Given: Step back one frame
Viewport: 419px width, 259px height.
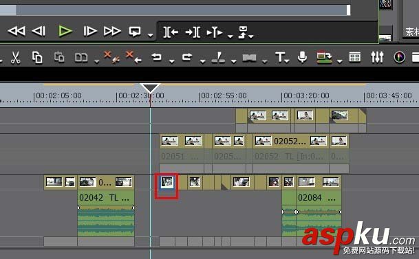Looking at the screenshot, I should coord(39,31).
